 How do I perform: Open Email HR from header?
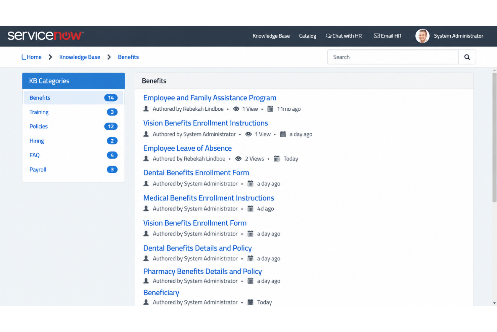click(x=388, y=36)
